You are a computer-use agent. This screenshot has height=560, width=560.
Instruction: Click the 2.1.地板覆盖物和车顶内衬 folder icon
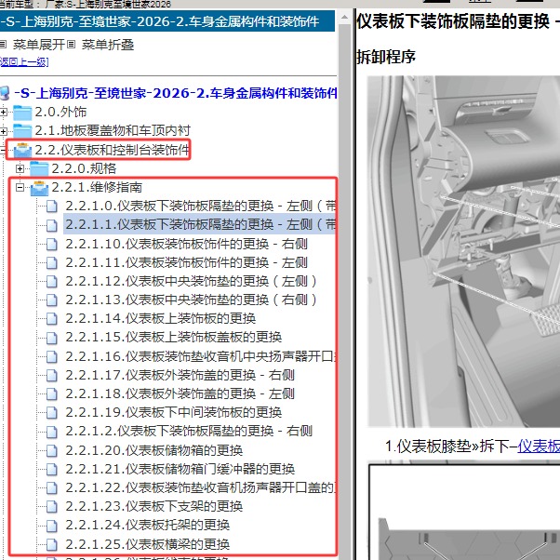pyautogui.click(x=22, y=131)
